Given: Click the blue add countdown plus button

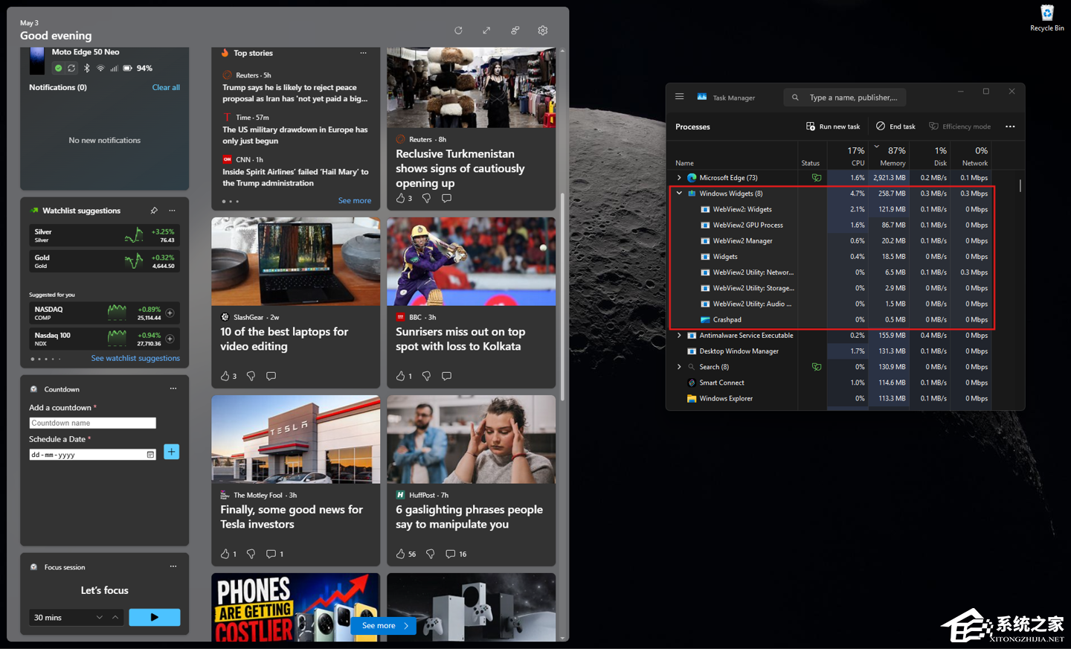Looking at the screenshot, I should click(x=171, y=452).
